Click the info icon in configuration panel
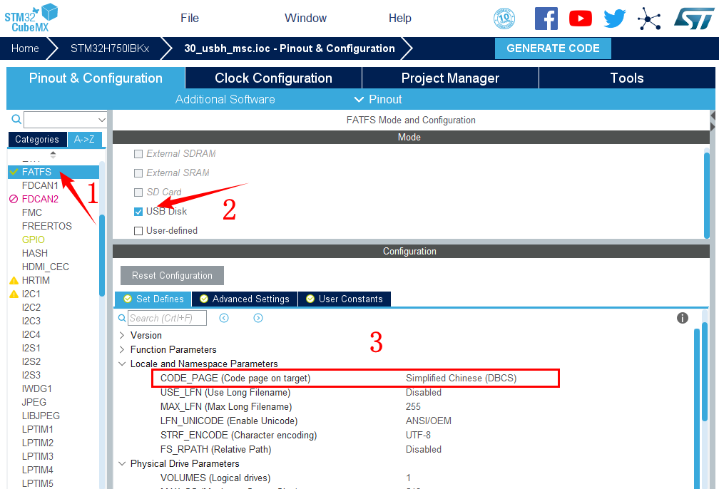The image size is (719, 489). [683, 318]
